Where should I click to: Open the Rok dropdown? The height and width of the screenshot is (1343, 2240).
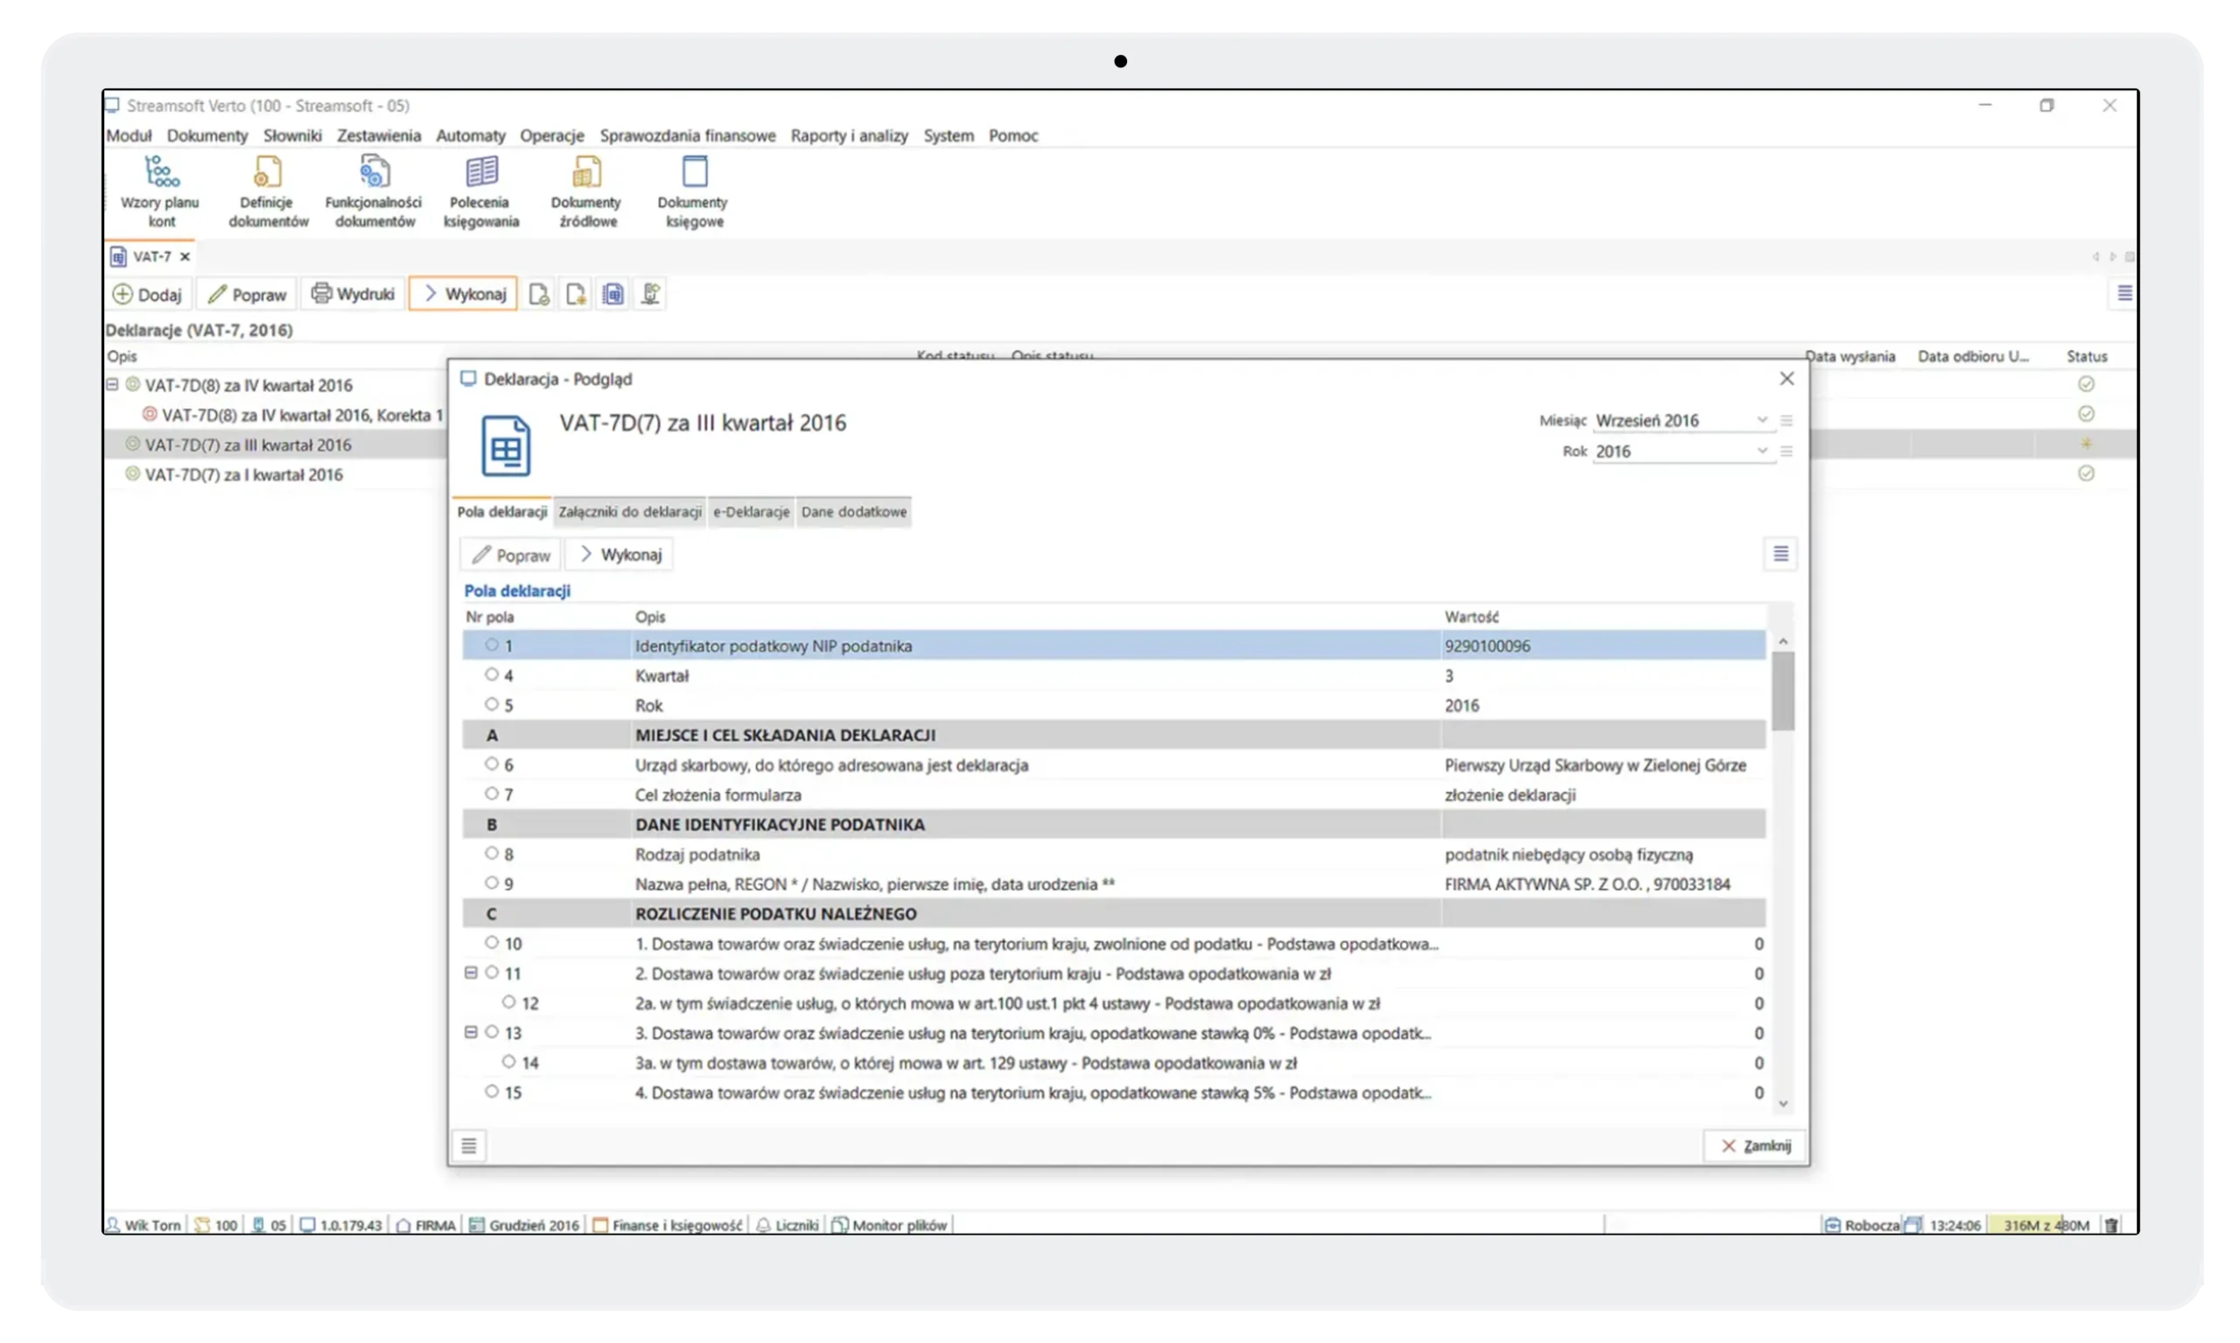1761,451
